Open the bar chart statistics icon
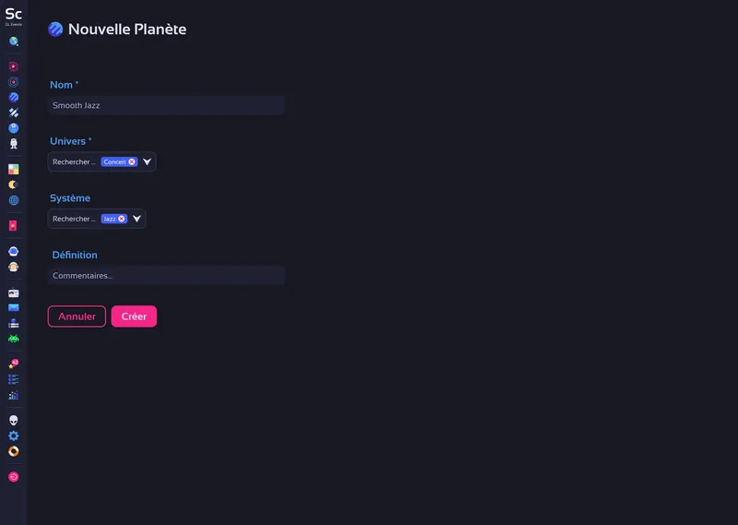The height and width of the screenshot is (525, 738). point(14,395)
